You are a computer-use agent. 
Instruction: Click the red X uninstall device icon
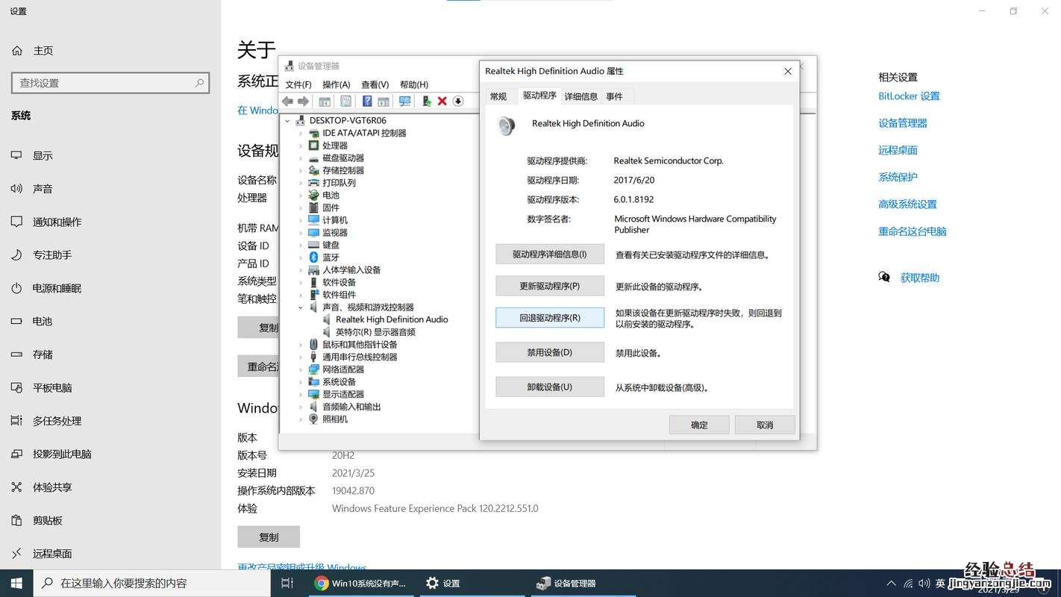442,101
